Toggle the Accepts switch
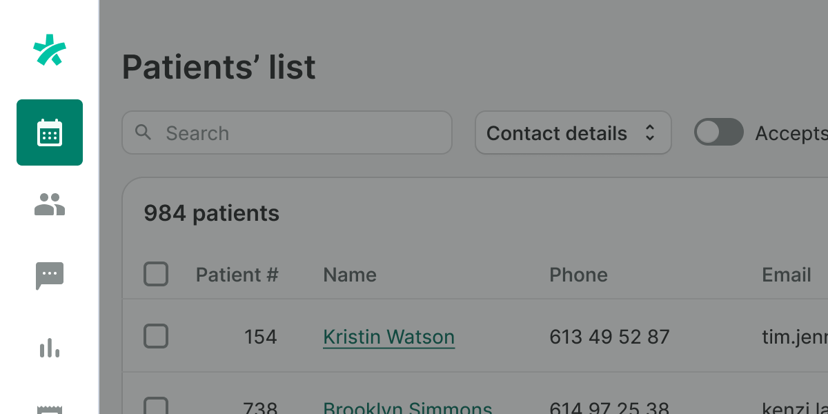 pos(718,132)
